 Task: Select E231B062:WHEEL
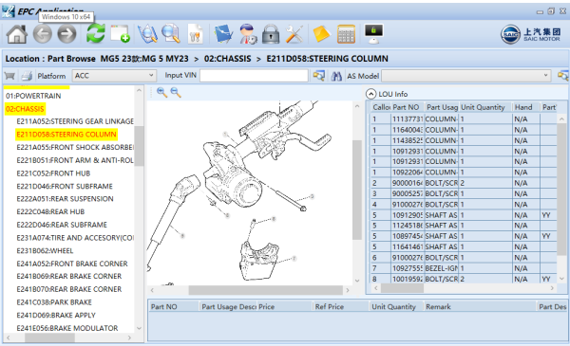(x=45, y=250)
